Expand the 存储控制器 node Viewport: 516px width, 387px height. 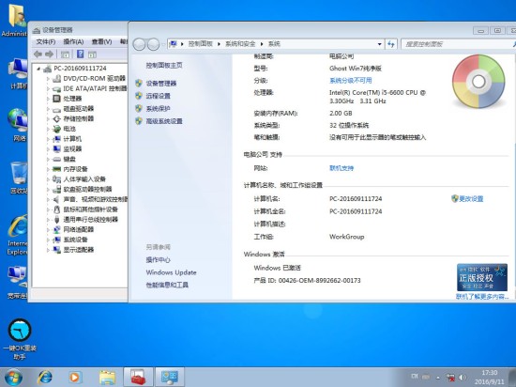[x=48, y=119]
